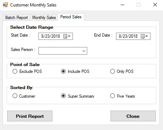Click the Point of Sale group label

point(25,65)
